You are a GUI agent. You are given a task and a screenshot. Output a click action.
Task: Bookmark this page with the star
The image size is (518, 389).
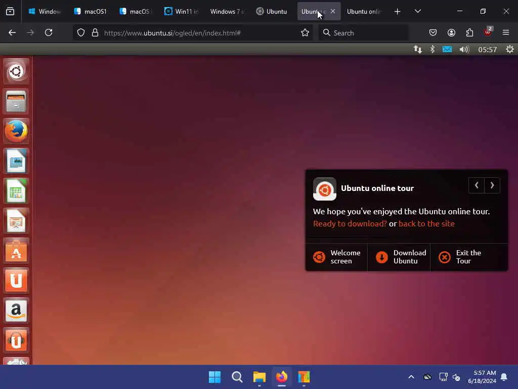pos(305,33)
